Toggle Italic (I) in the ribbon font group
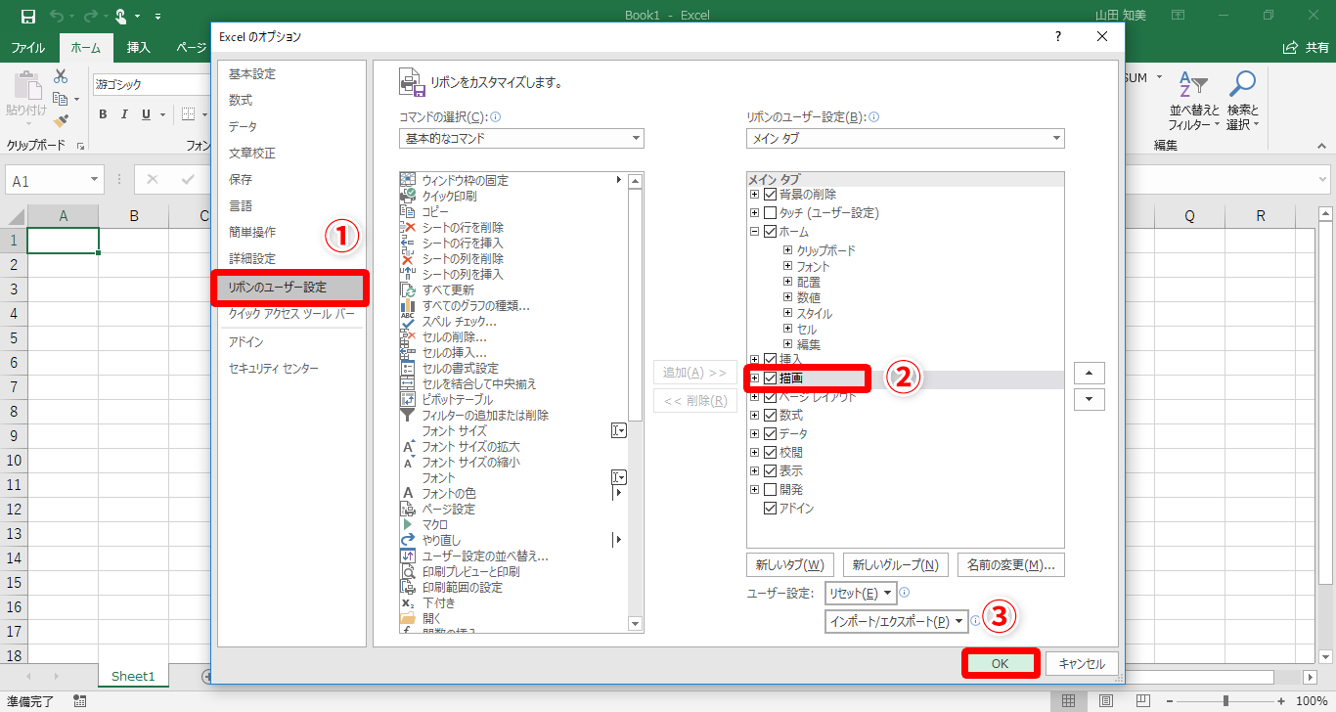This screenshot has height=712, width=1336. click(124, 114)
